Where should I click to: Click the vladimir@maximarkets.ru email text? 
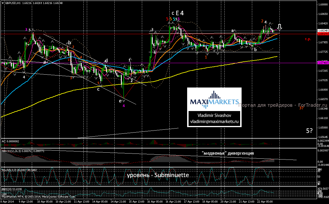point(214,122)
